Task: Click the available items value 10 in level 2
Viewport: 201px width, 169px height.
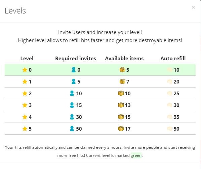Action: click(x=128, y=94)
